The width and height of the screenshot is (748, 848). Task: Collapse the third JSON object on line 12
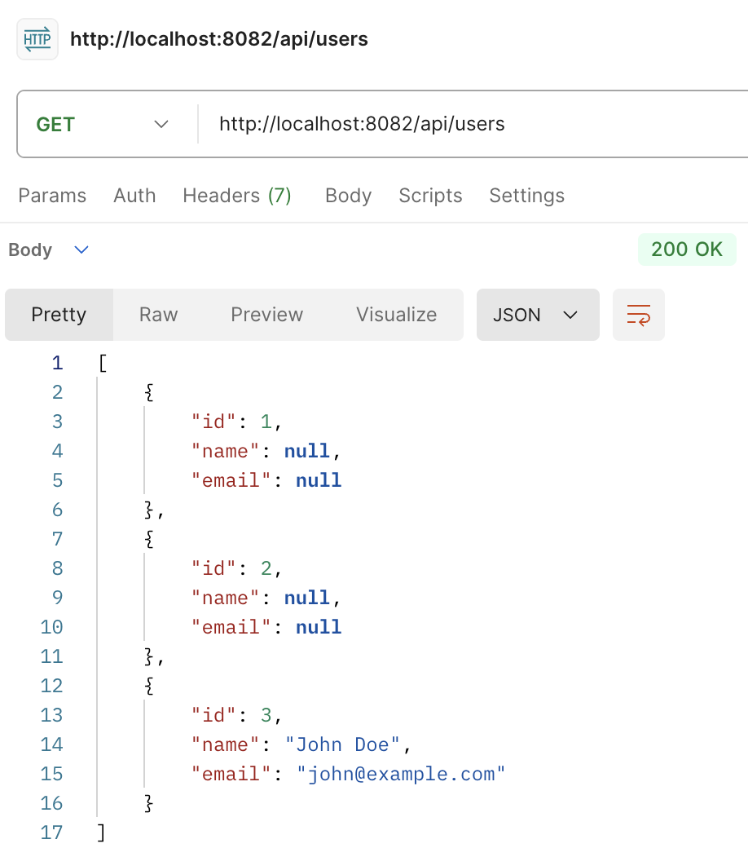click(147, 686)
